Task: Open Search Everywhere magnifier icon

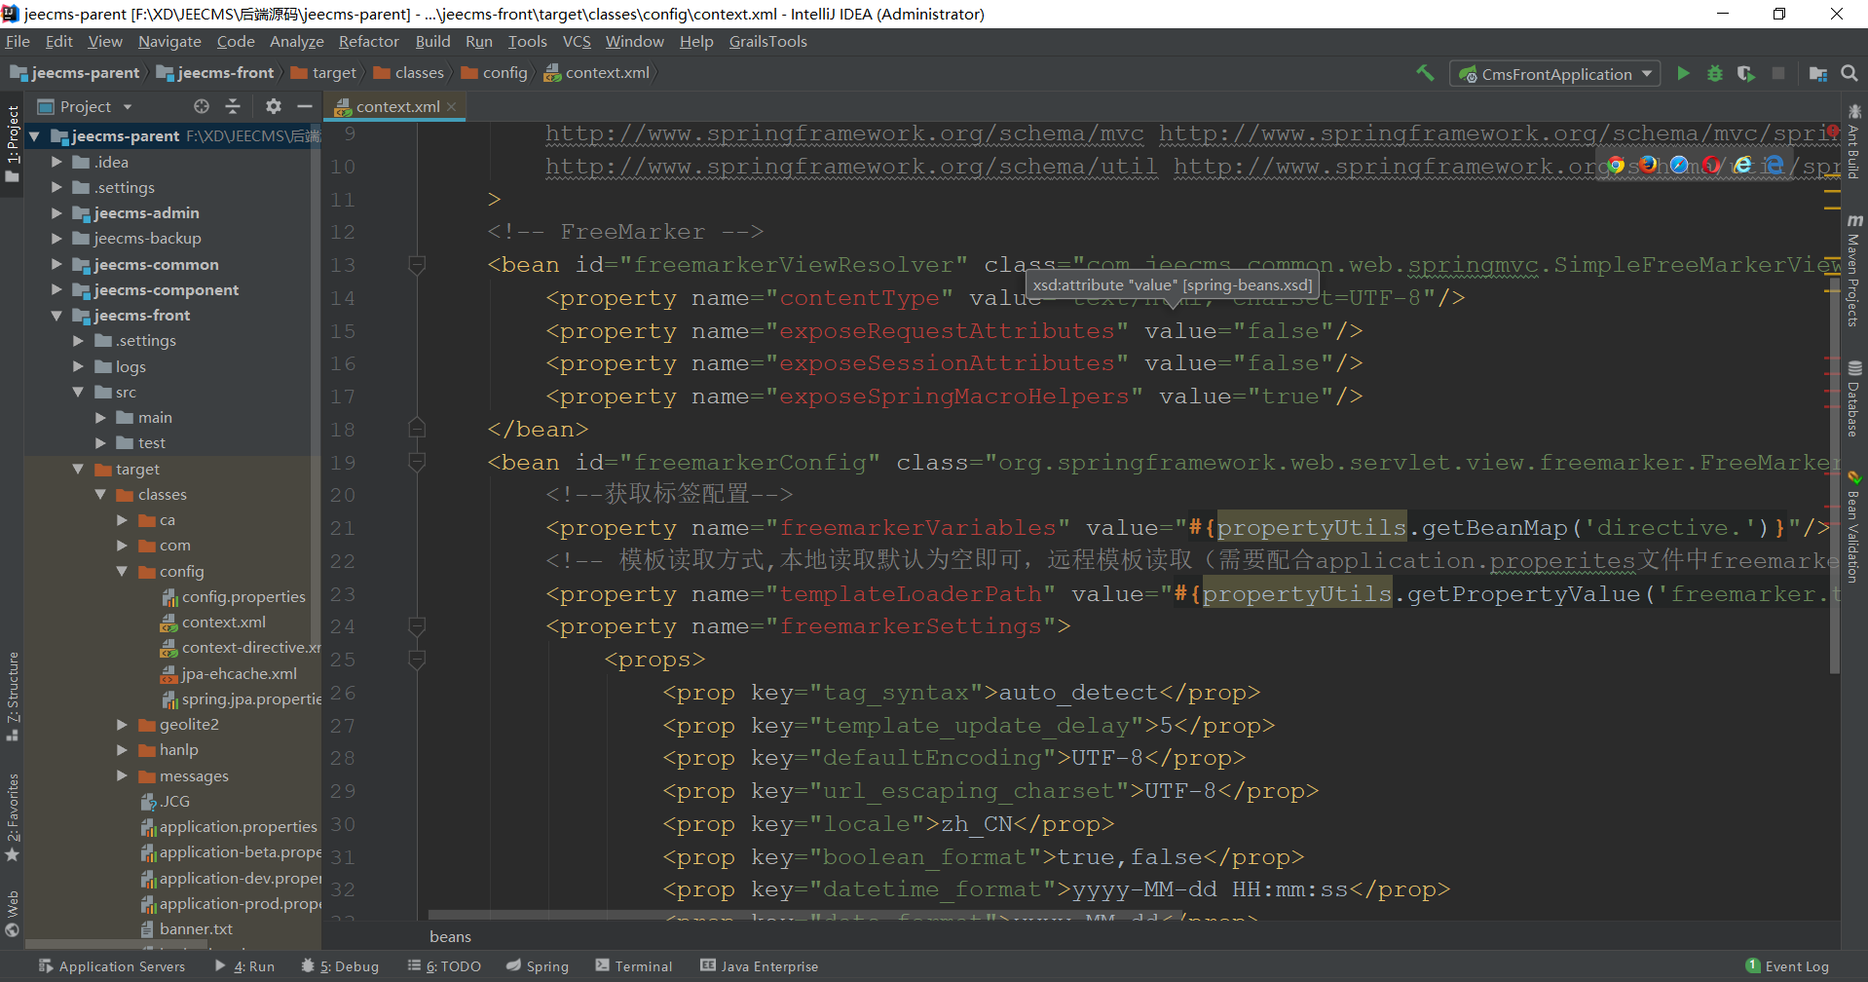Action: point(1849,74)
